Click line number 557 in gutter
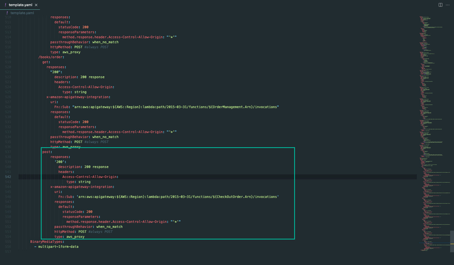This screenshot has height=265, width=454. tap(8, 252)
